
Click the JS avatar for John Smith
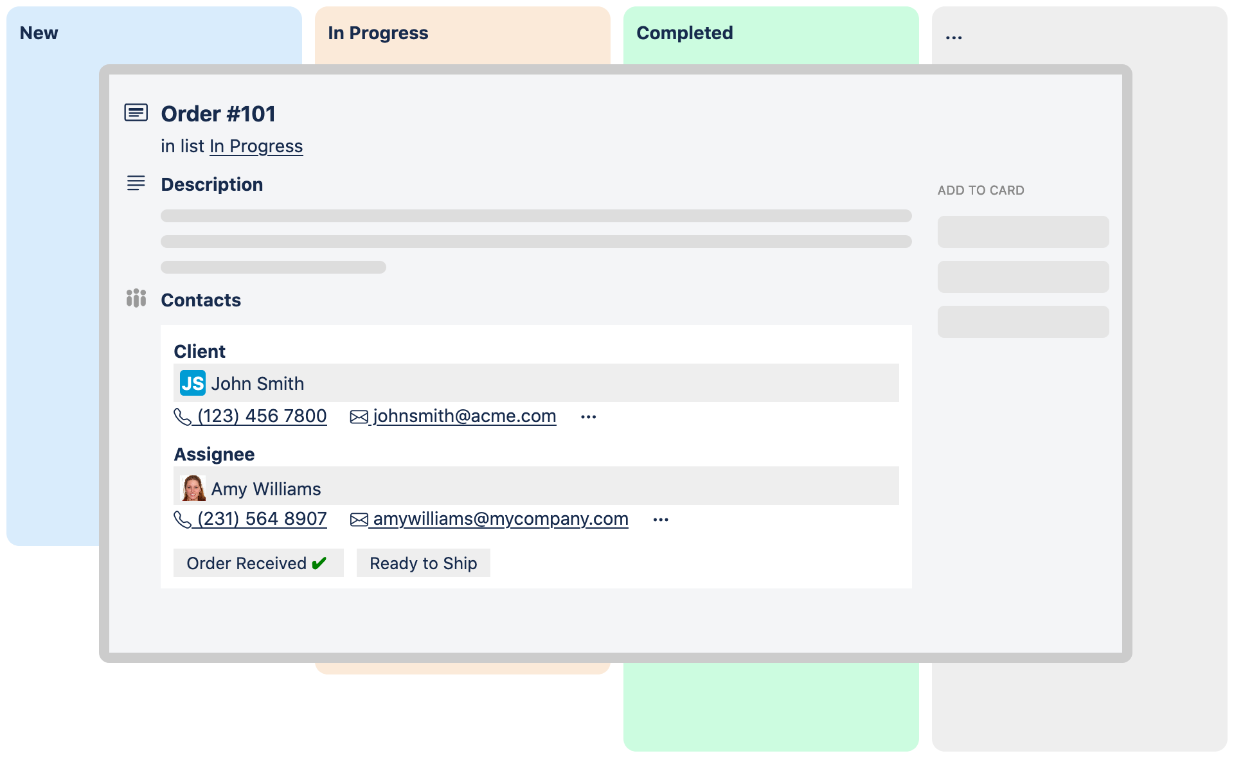[x=192, y=383]
